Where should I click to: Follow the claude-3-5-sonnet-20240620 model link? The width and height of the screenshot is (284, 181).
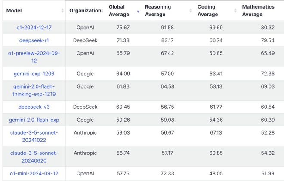point(34,157)
